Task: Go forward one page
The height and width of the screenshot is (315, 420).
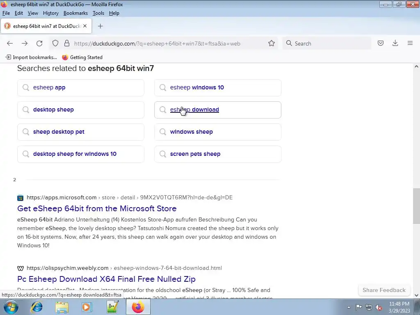Action: [25, 43]
